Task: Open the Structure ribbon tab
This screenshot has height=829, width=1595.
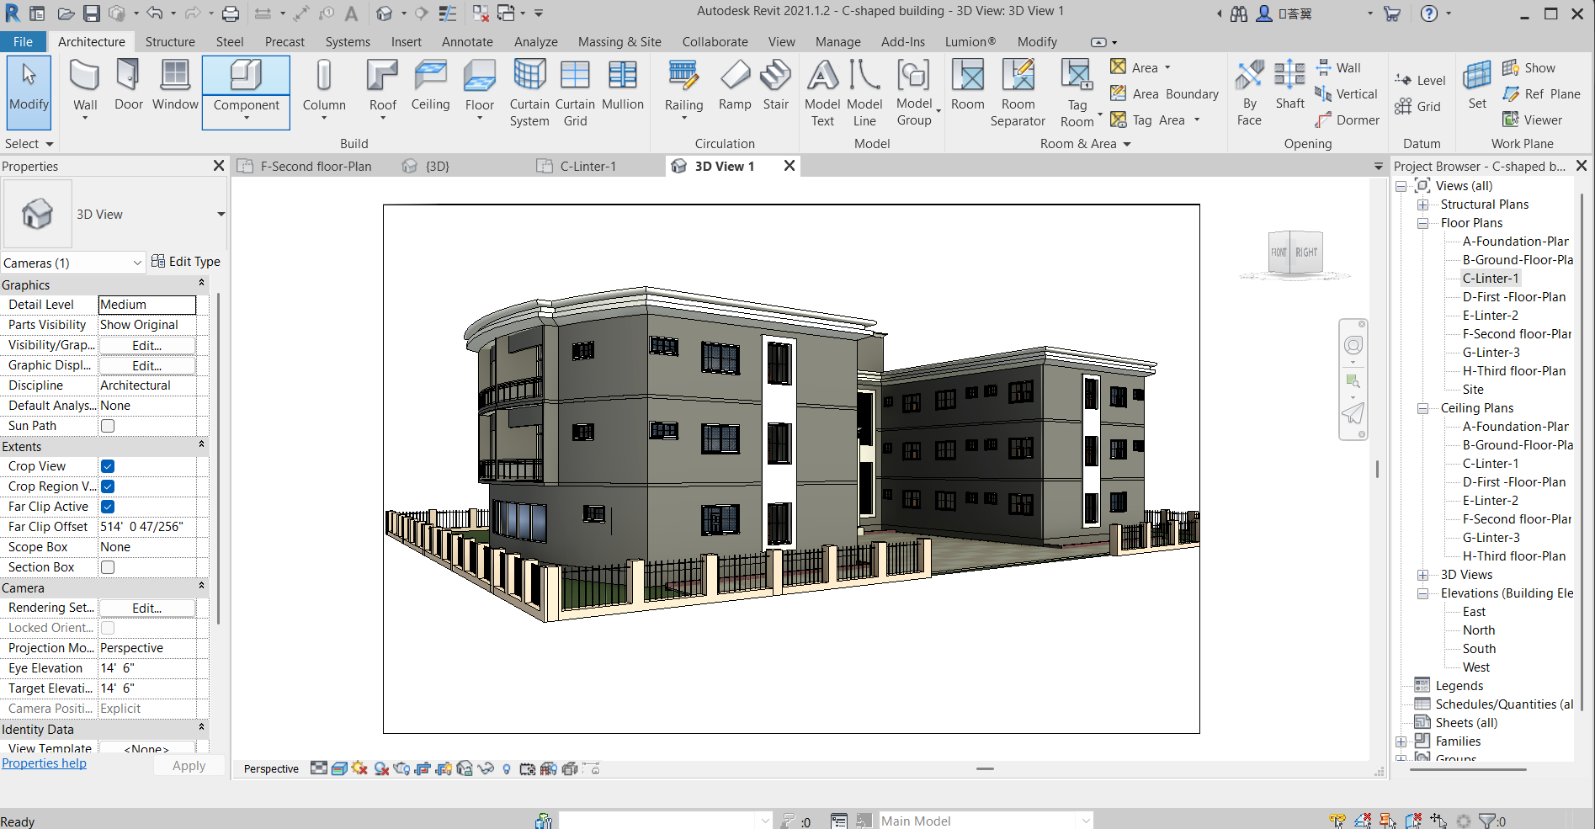Action: point(170,42)
